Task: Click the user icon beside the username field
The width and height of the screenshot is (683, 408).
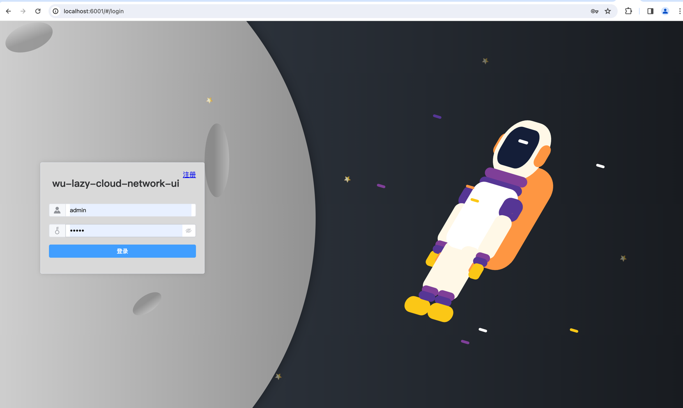Action: (x=57, y=210)
